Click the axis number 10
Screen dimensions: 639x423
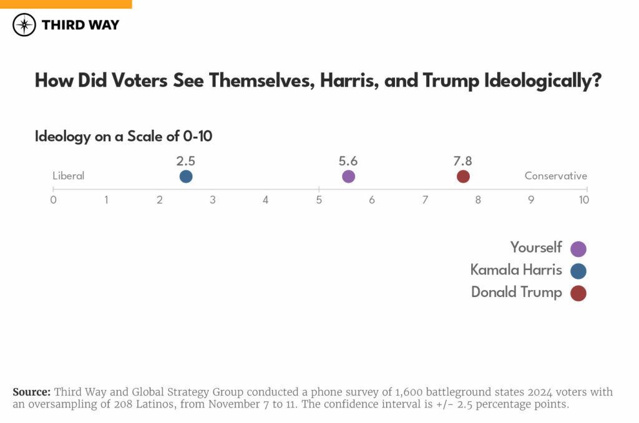pos(584,200)
